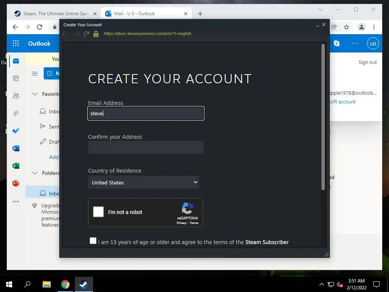Launch PowerPoint from Outlook sidebar
This screenshot has width=389, height=292.
[x=16, y=184]
